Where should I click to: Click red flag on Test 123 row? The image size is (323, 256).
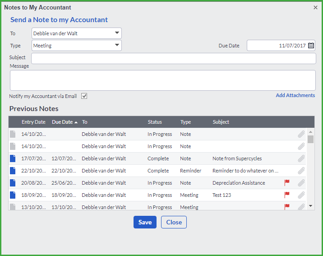pos(287,195)
